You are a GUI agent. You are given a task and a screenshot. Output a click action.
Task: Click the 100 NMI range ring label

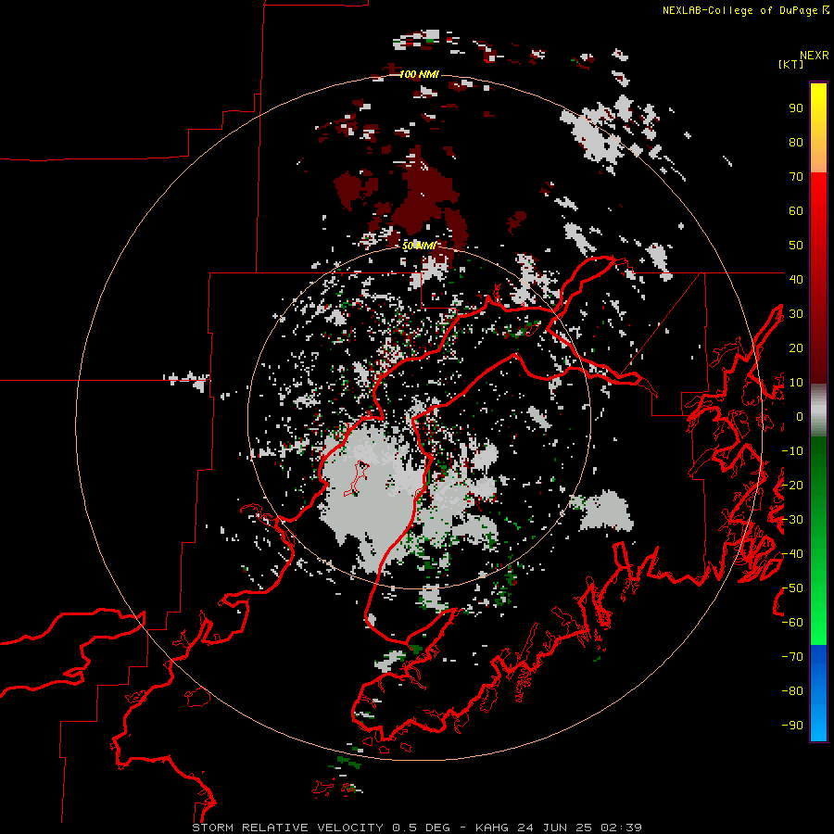point(419,74)
